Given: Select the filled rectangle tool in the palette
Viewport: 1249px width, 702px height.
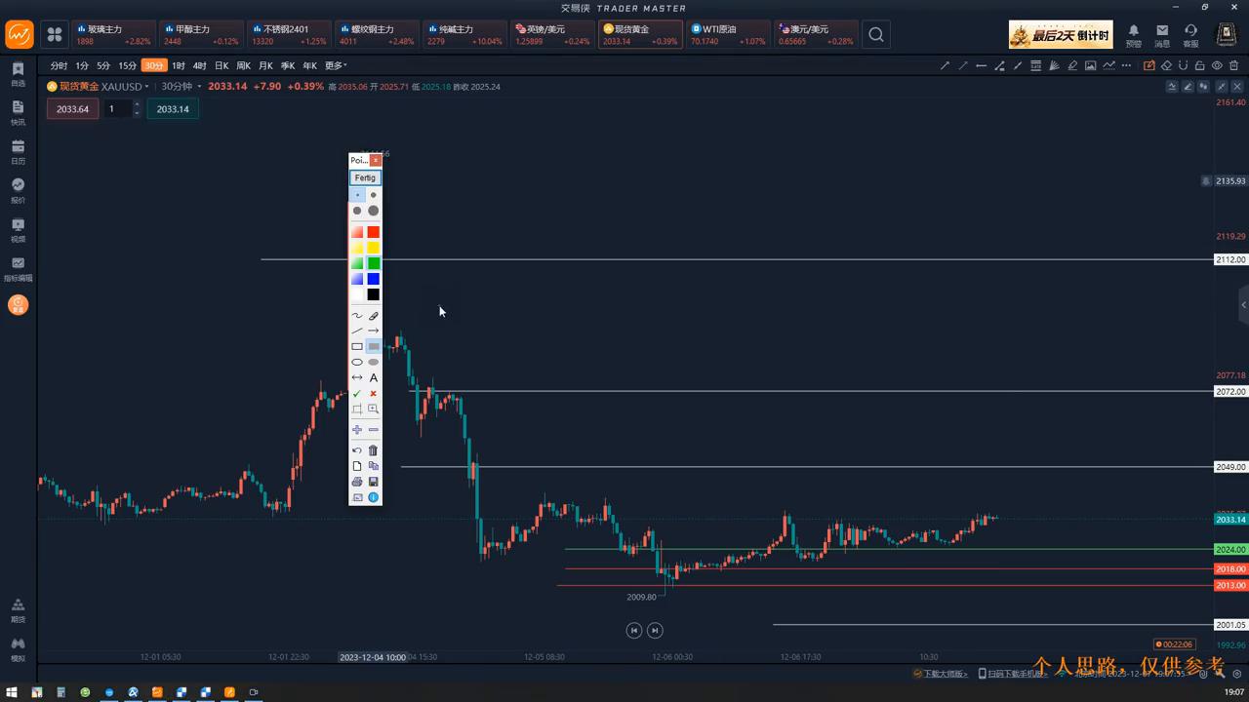Looking at the screenshot, I should [373, 346].
